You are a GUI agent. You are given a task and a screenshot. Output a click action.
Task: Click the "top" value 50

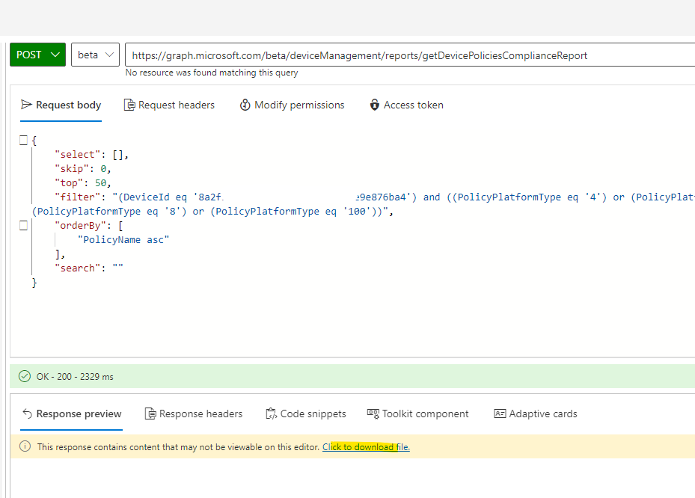tap(100, 183)
